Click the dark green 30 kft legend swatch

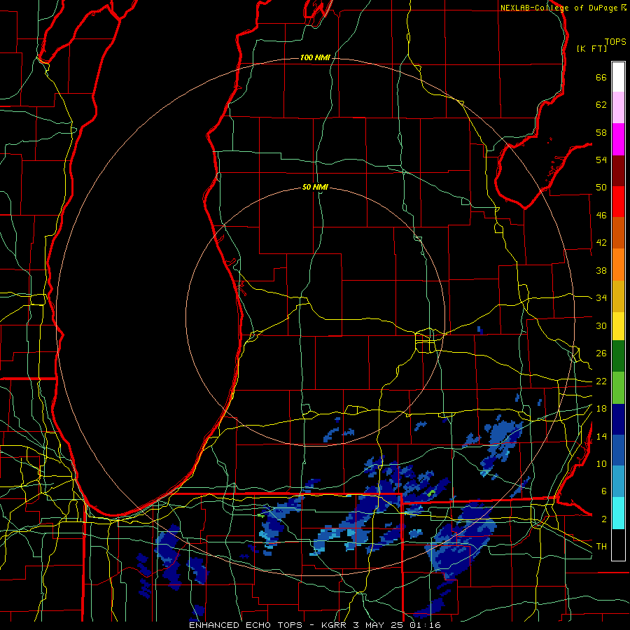pos(618,356)
